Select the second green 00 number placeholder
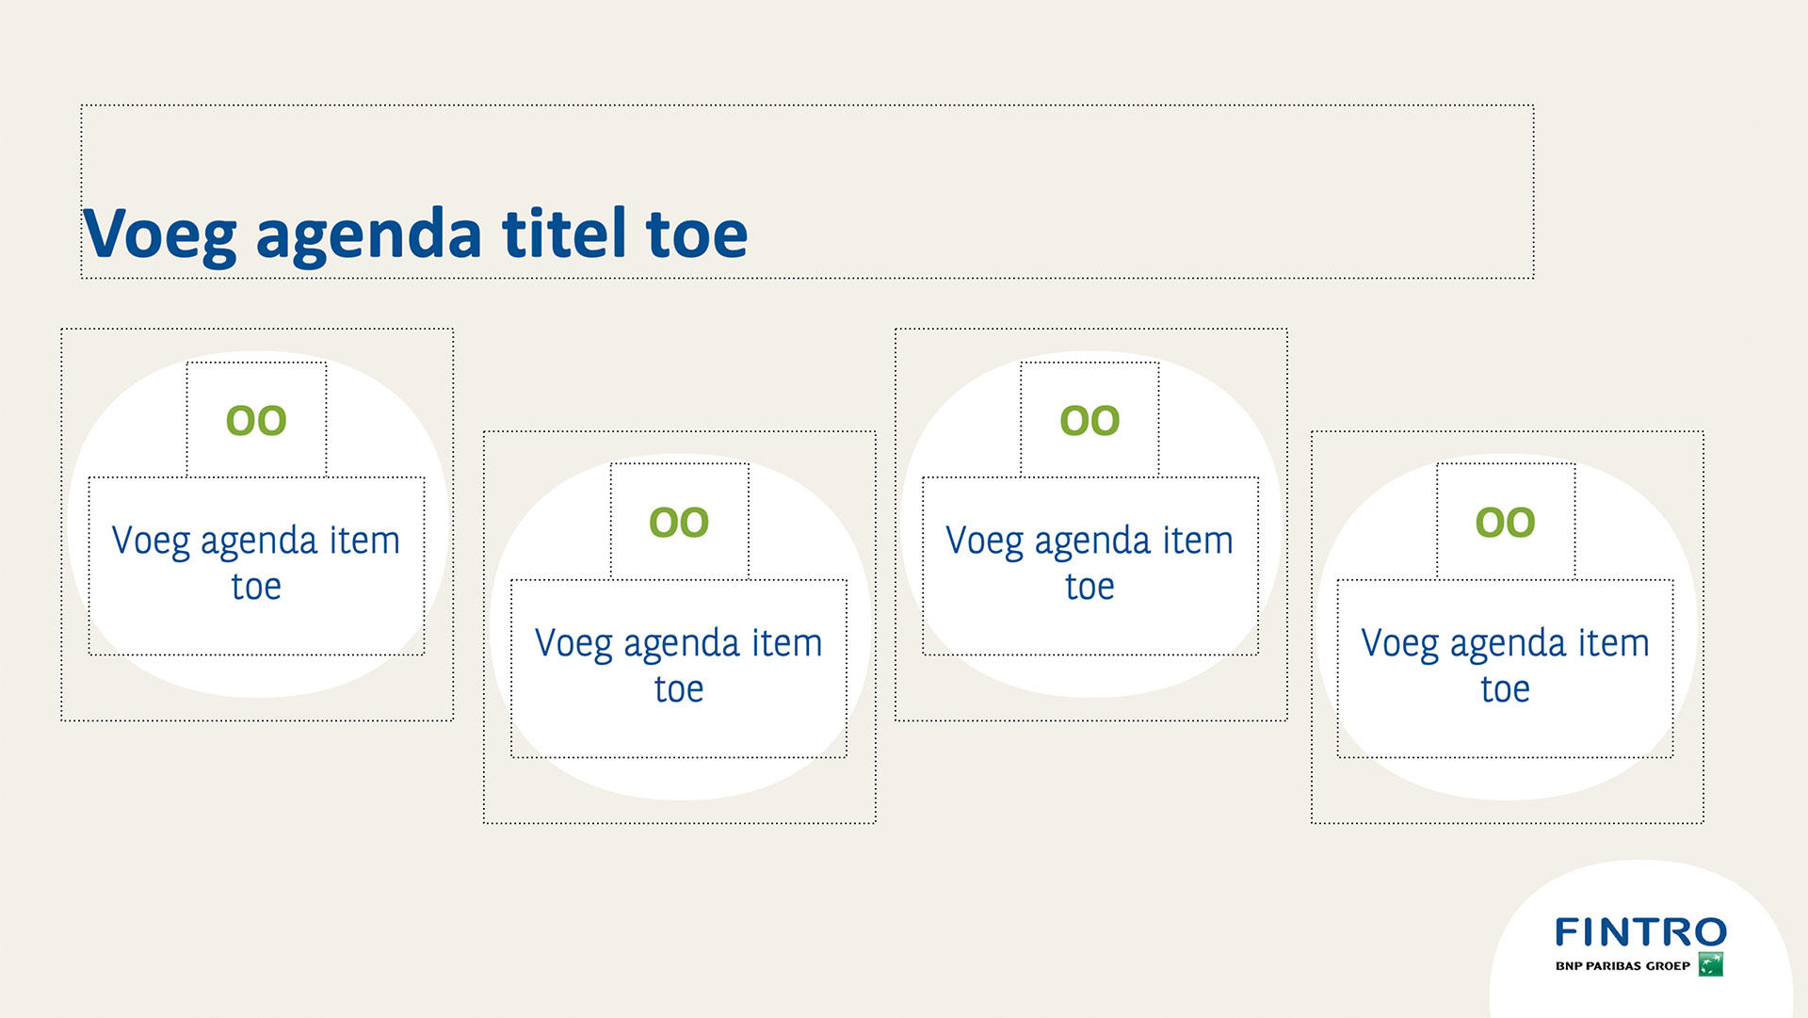 (679, 522)
